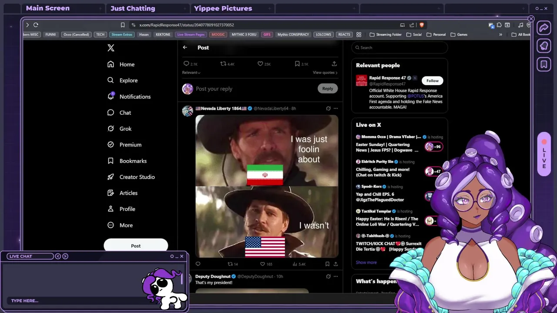
Task: Open Grok icon on Nevada Liberty post
Action: click(x=328, y=108)
